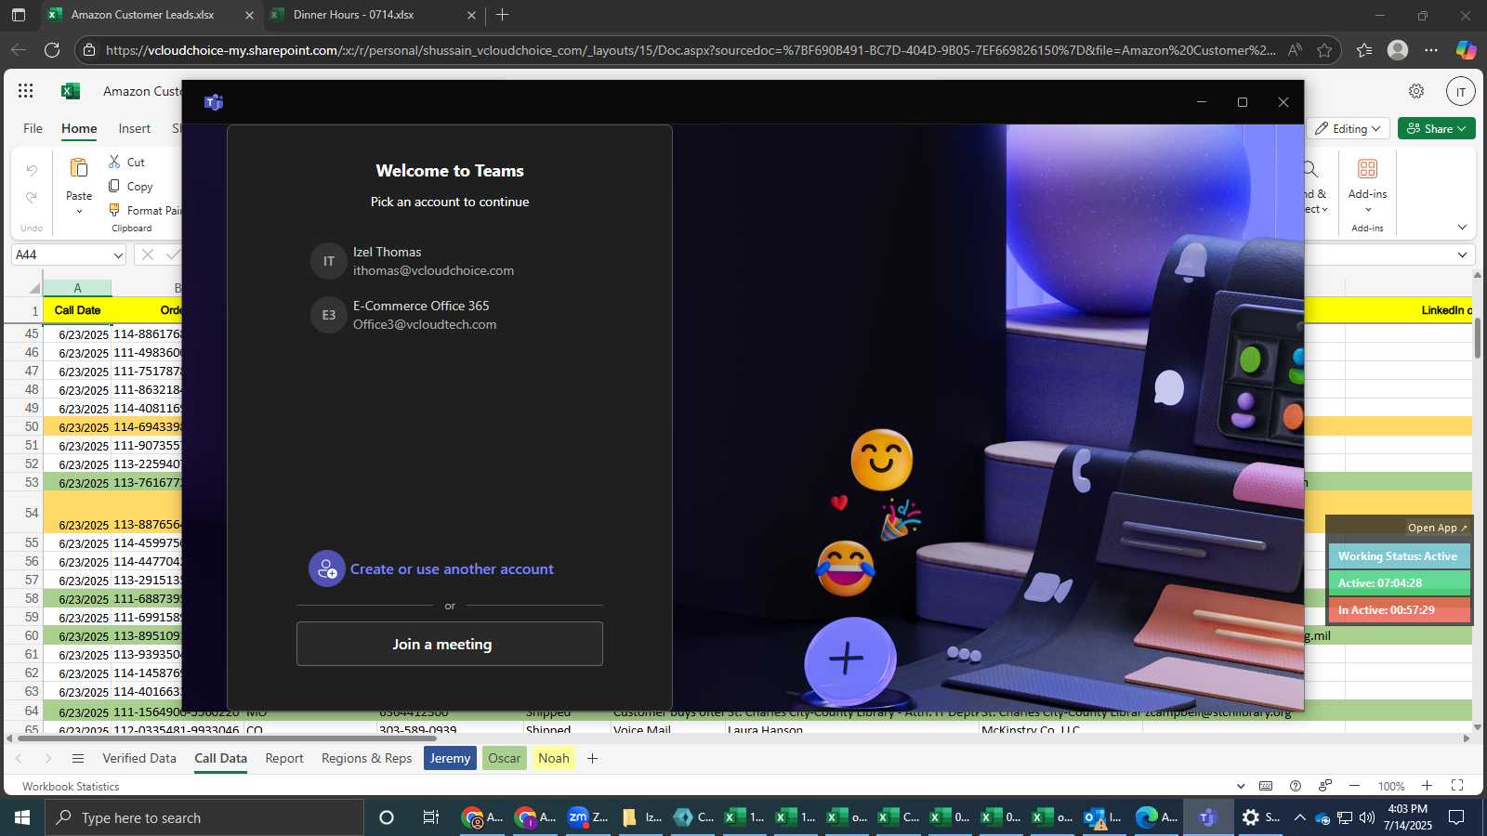Click the 100% zoom level

click(x=1391, y=786)
